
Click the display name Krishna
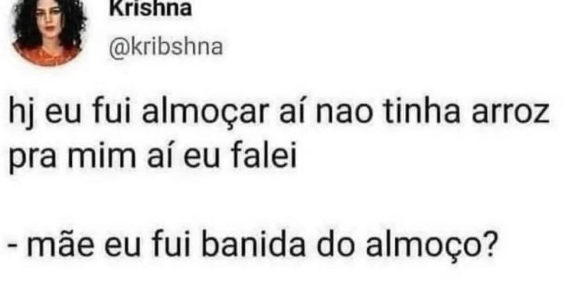[150, 9]
